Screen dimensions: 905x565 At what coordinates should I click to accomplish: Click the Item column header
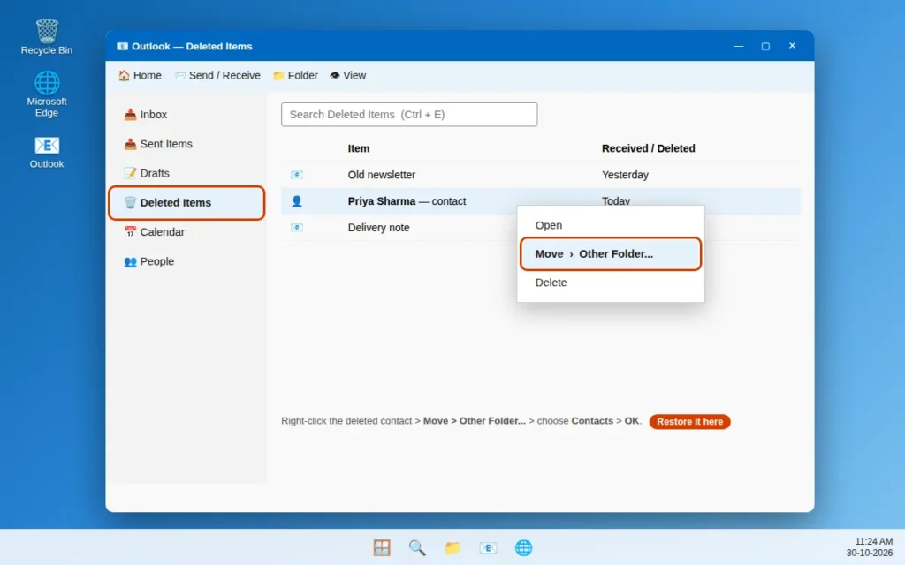click(x=359, y=148)
